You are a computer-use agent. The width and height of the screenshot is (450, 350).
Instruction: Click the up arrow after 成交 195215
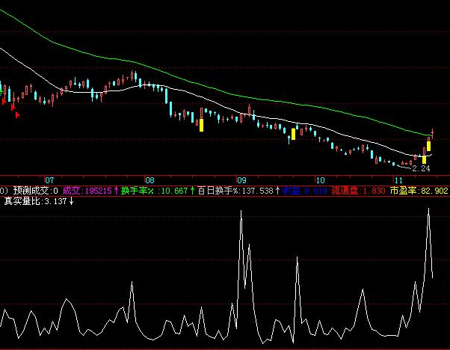116,190
